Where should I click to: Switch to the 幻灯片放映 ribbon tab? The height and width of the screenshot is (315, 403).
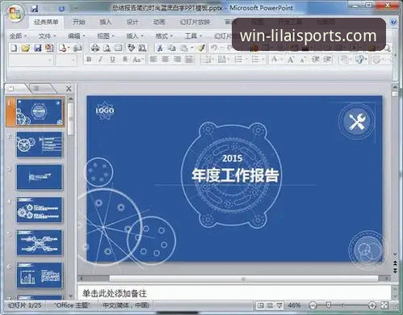click(x=195, y=22)
